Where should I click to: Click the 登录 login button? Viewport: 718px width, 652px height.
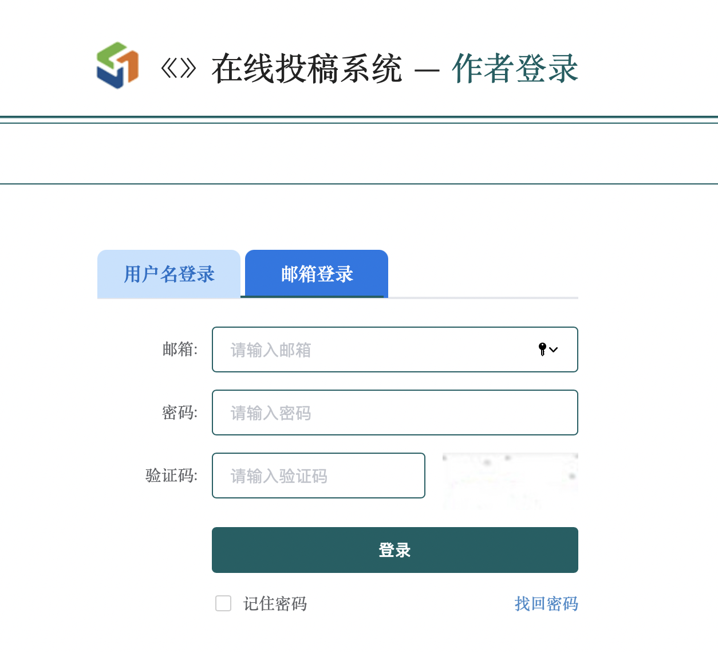click(x=395, y=550)
